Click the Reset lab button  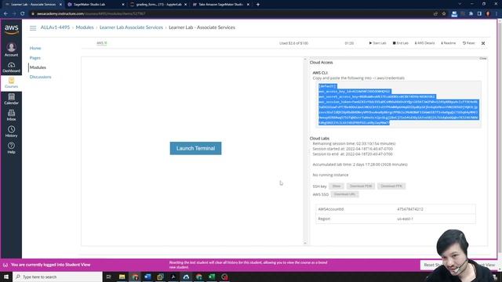(x=469, y=43)
